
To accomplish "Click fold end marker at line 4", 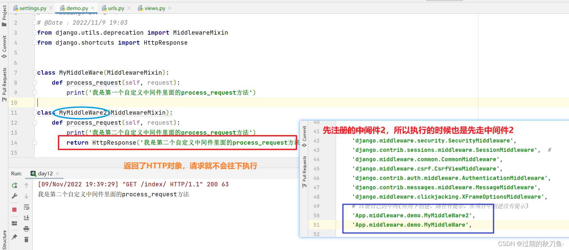I will (34, 43).
